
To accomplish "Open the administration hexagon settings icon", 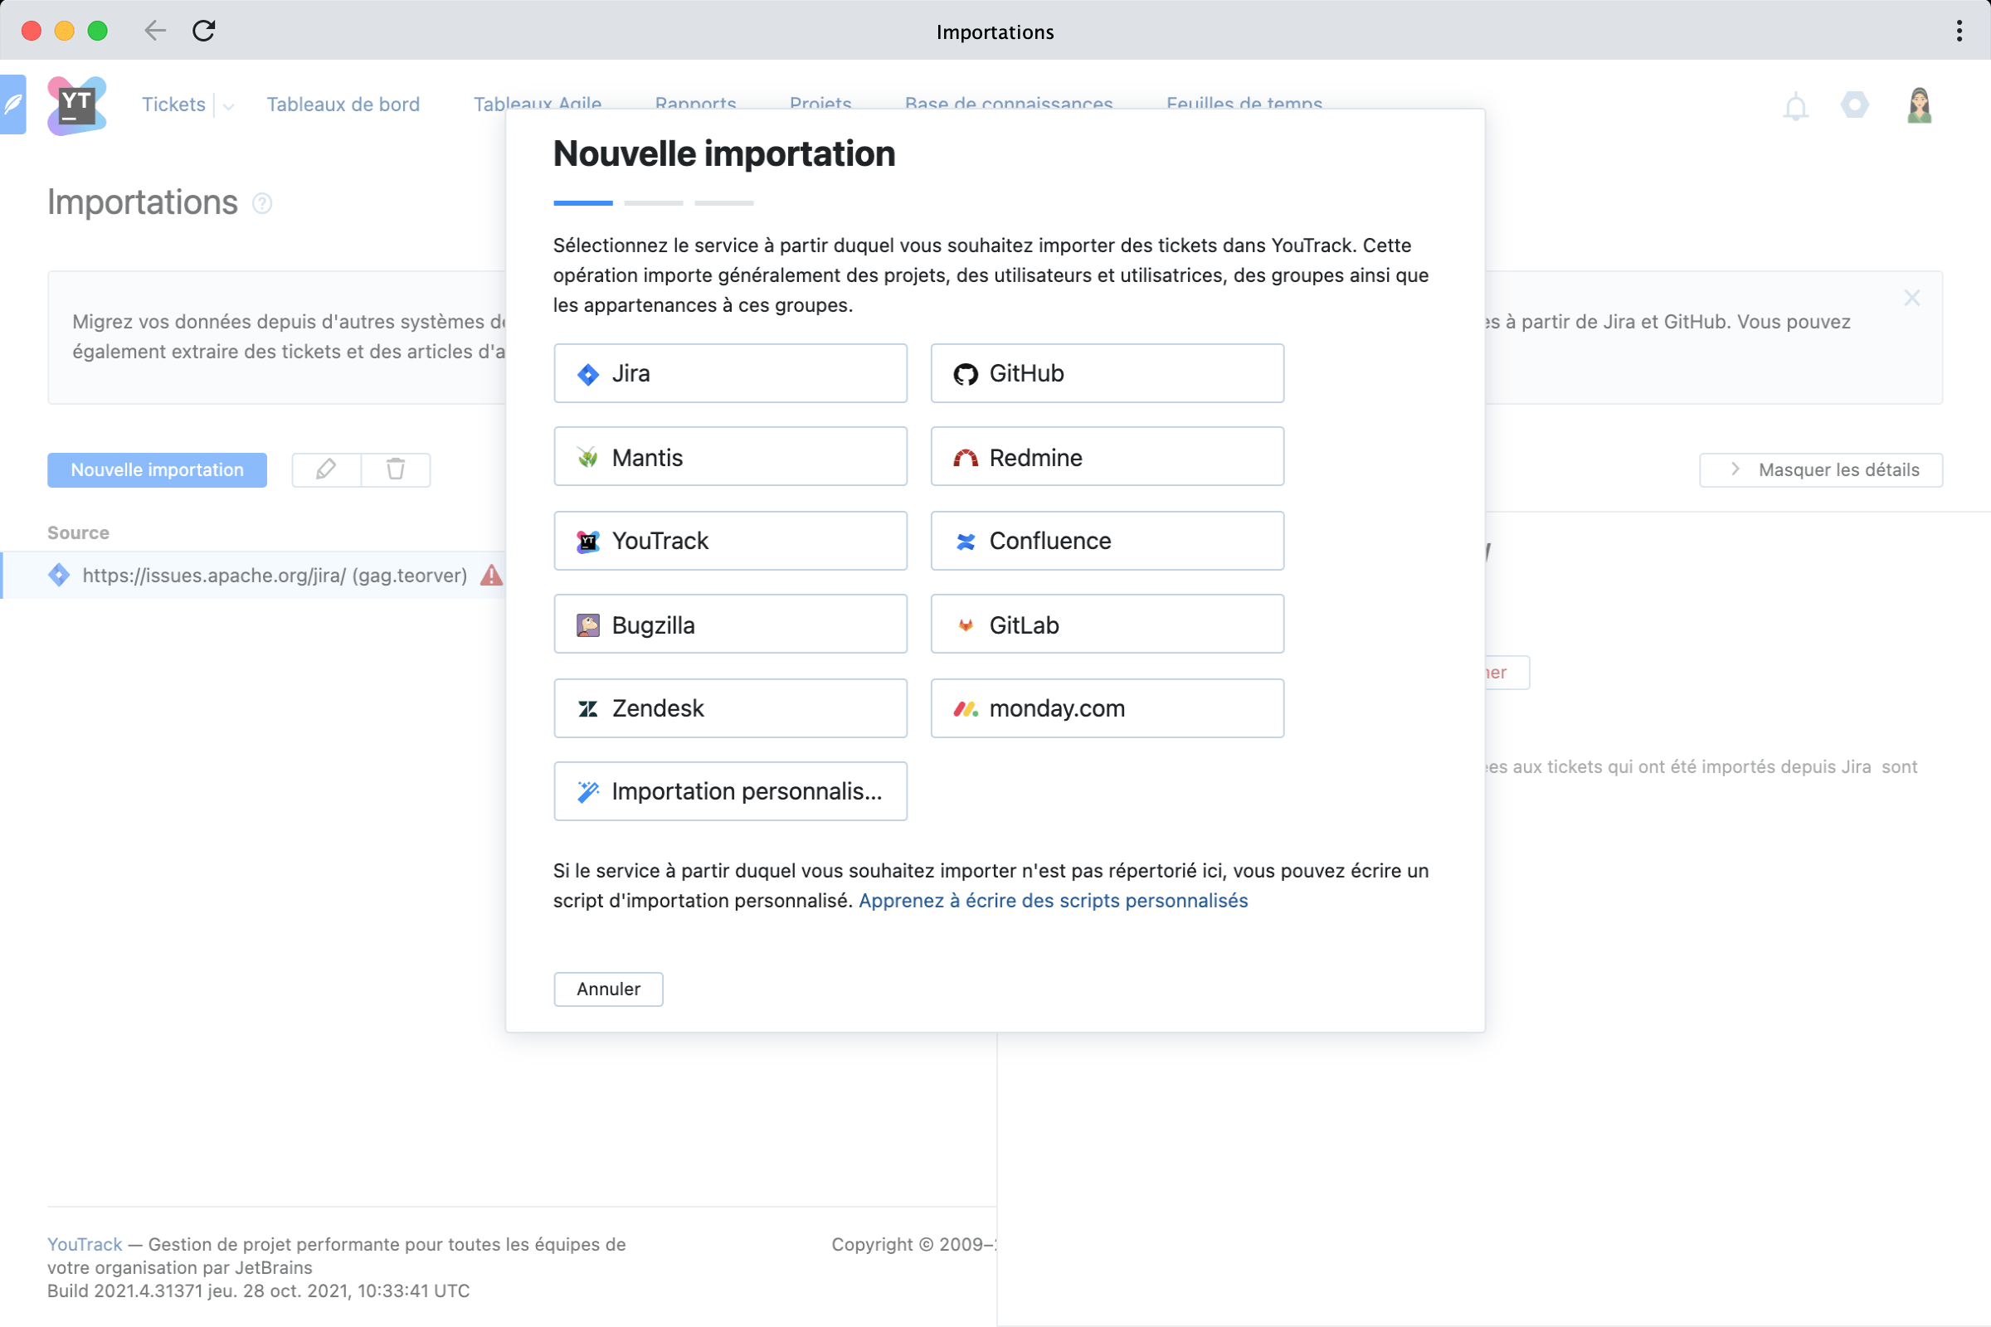I will tap(1854, 105).
